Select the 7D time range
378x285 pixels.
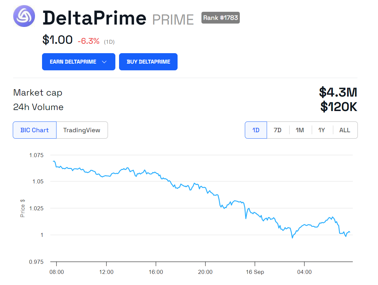[x=277, y=130]
